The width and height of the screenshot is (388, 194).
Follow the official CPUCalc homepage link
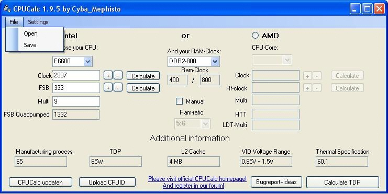197,179
